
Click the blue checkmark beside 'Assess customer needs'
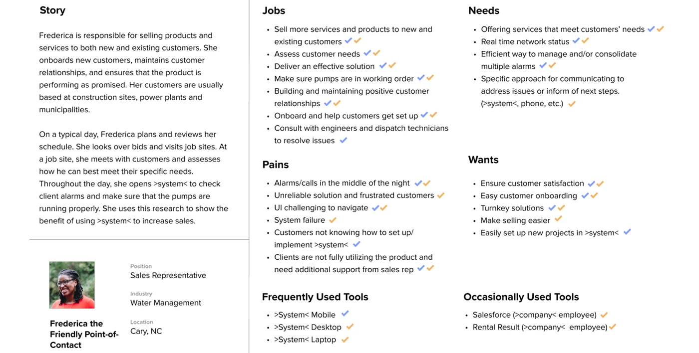pyautogui.click(x=367, y=53)
